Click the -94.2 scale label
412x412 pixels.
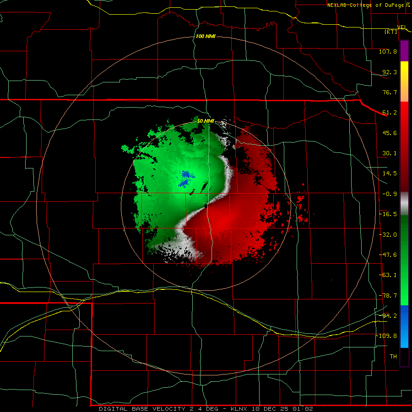click(x=388, y=316)
